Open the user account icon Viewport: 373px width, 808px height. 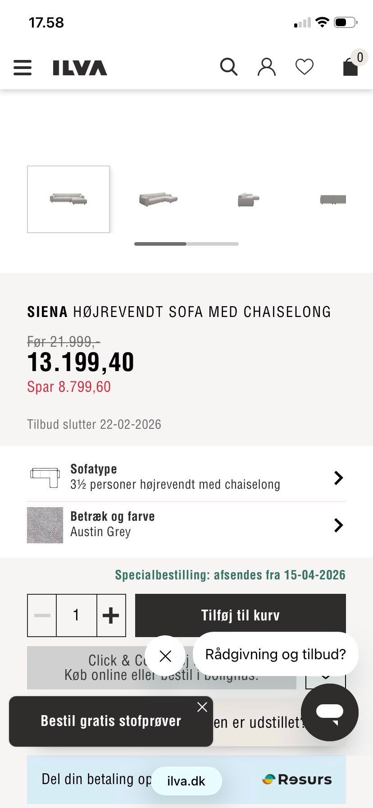(266, 67)
